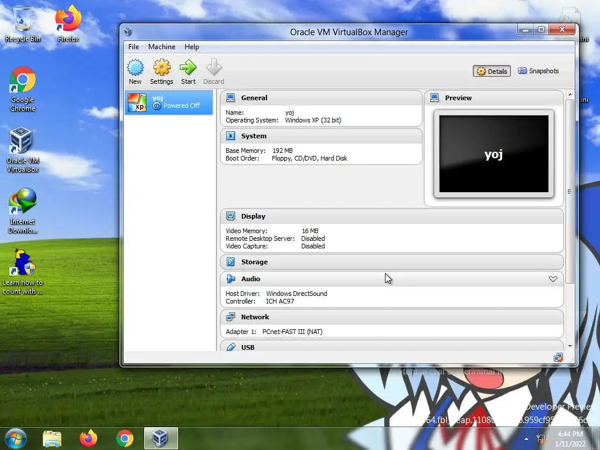Click 'PCnet-FAST III (NAT)' adapter value
This screenshot has width=600, height=450.
click(292, 332)
